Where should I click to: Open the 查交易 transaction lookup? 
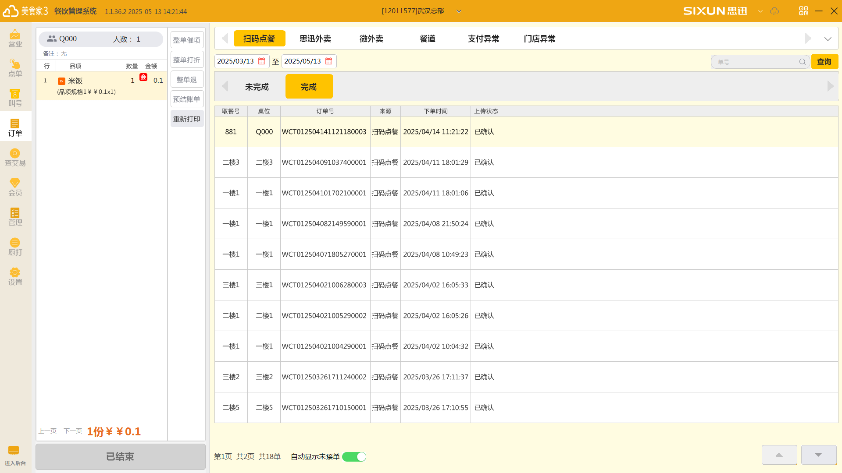click(15, 157)
